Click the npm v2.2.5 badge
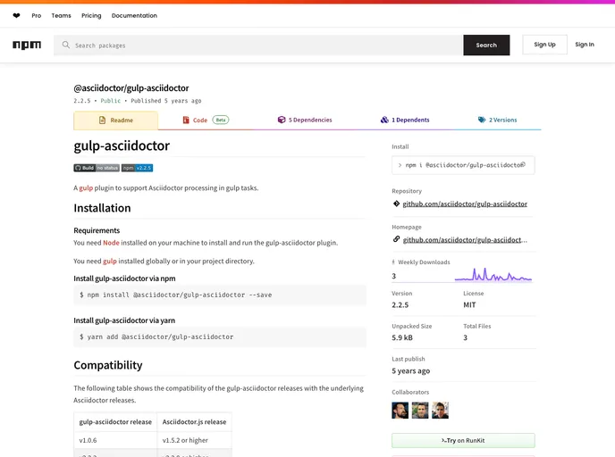Viewport: 615px width, 457px height. [x=138, y=168]
